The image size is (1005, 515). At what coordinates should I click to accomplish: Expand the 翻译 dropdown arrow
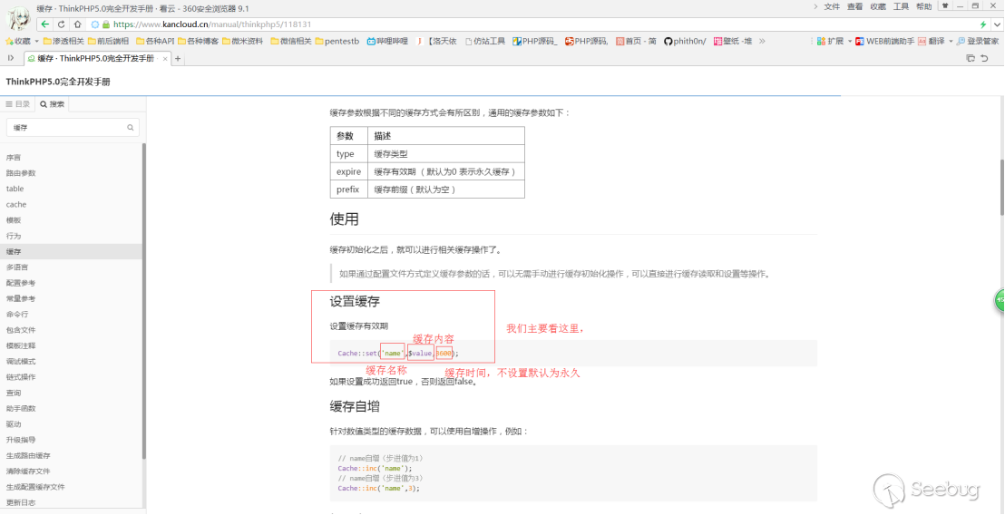pyautogui.click(x=951, y=41)
